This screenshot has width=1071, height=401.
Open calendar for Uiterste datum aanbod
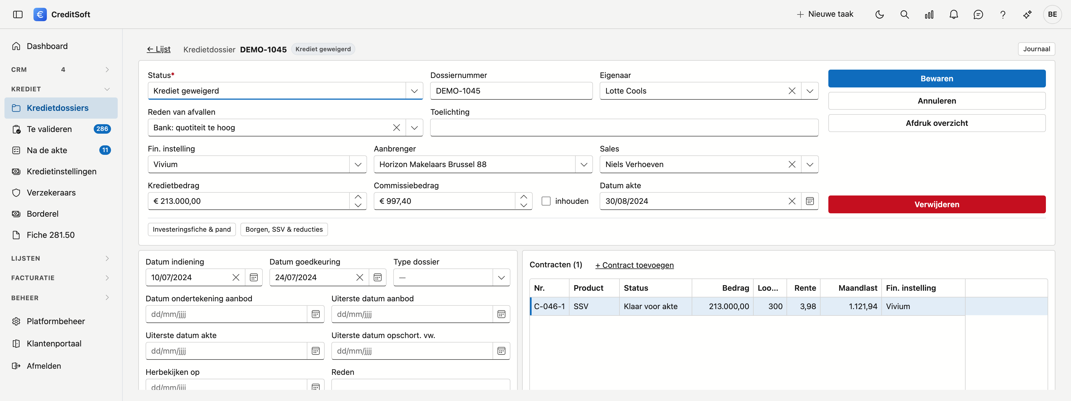pyautogui.click(x=501, y=314)
